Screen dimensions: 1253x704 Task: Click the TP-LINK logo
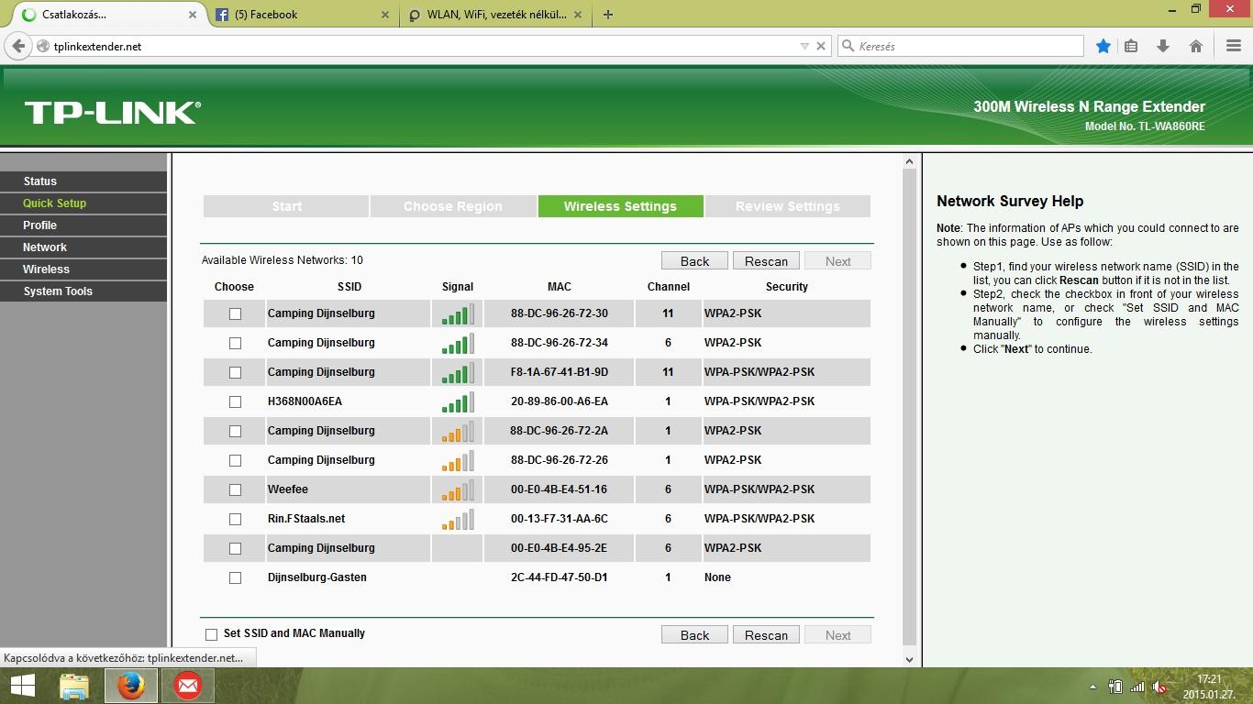tap(112, 113)
